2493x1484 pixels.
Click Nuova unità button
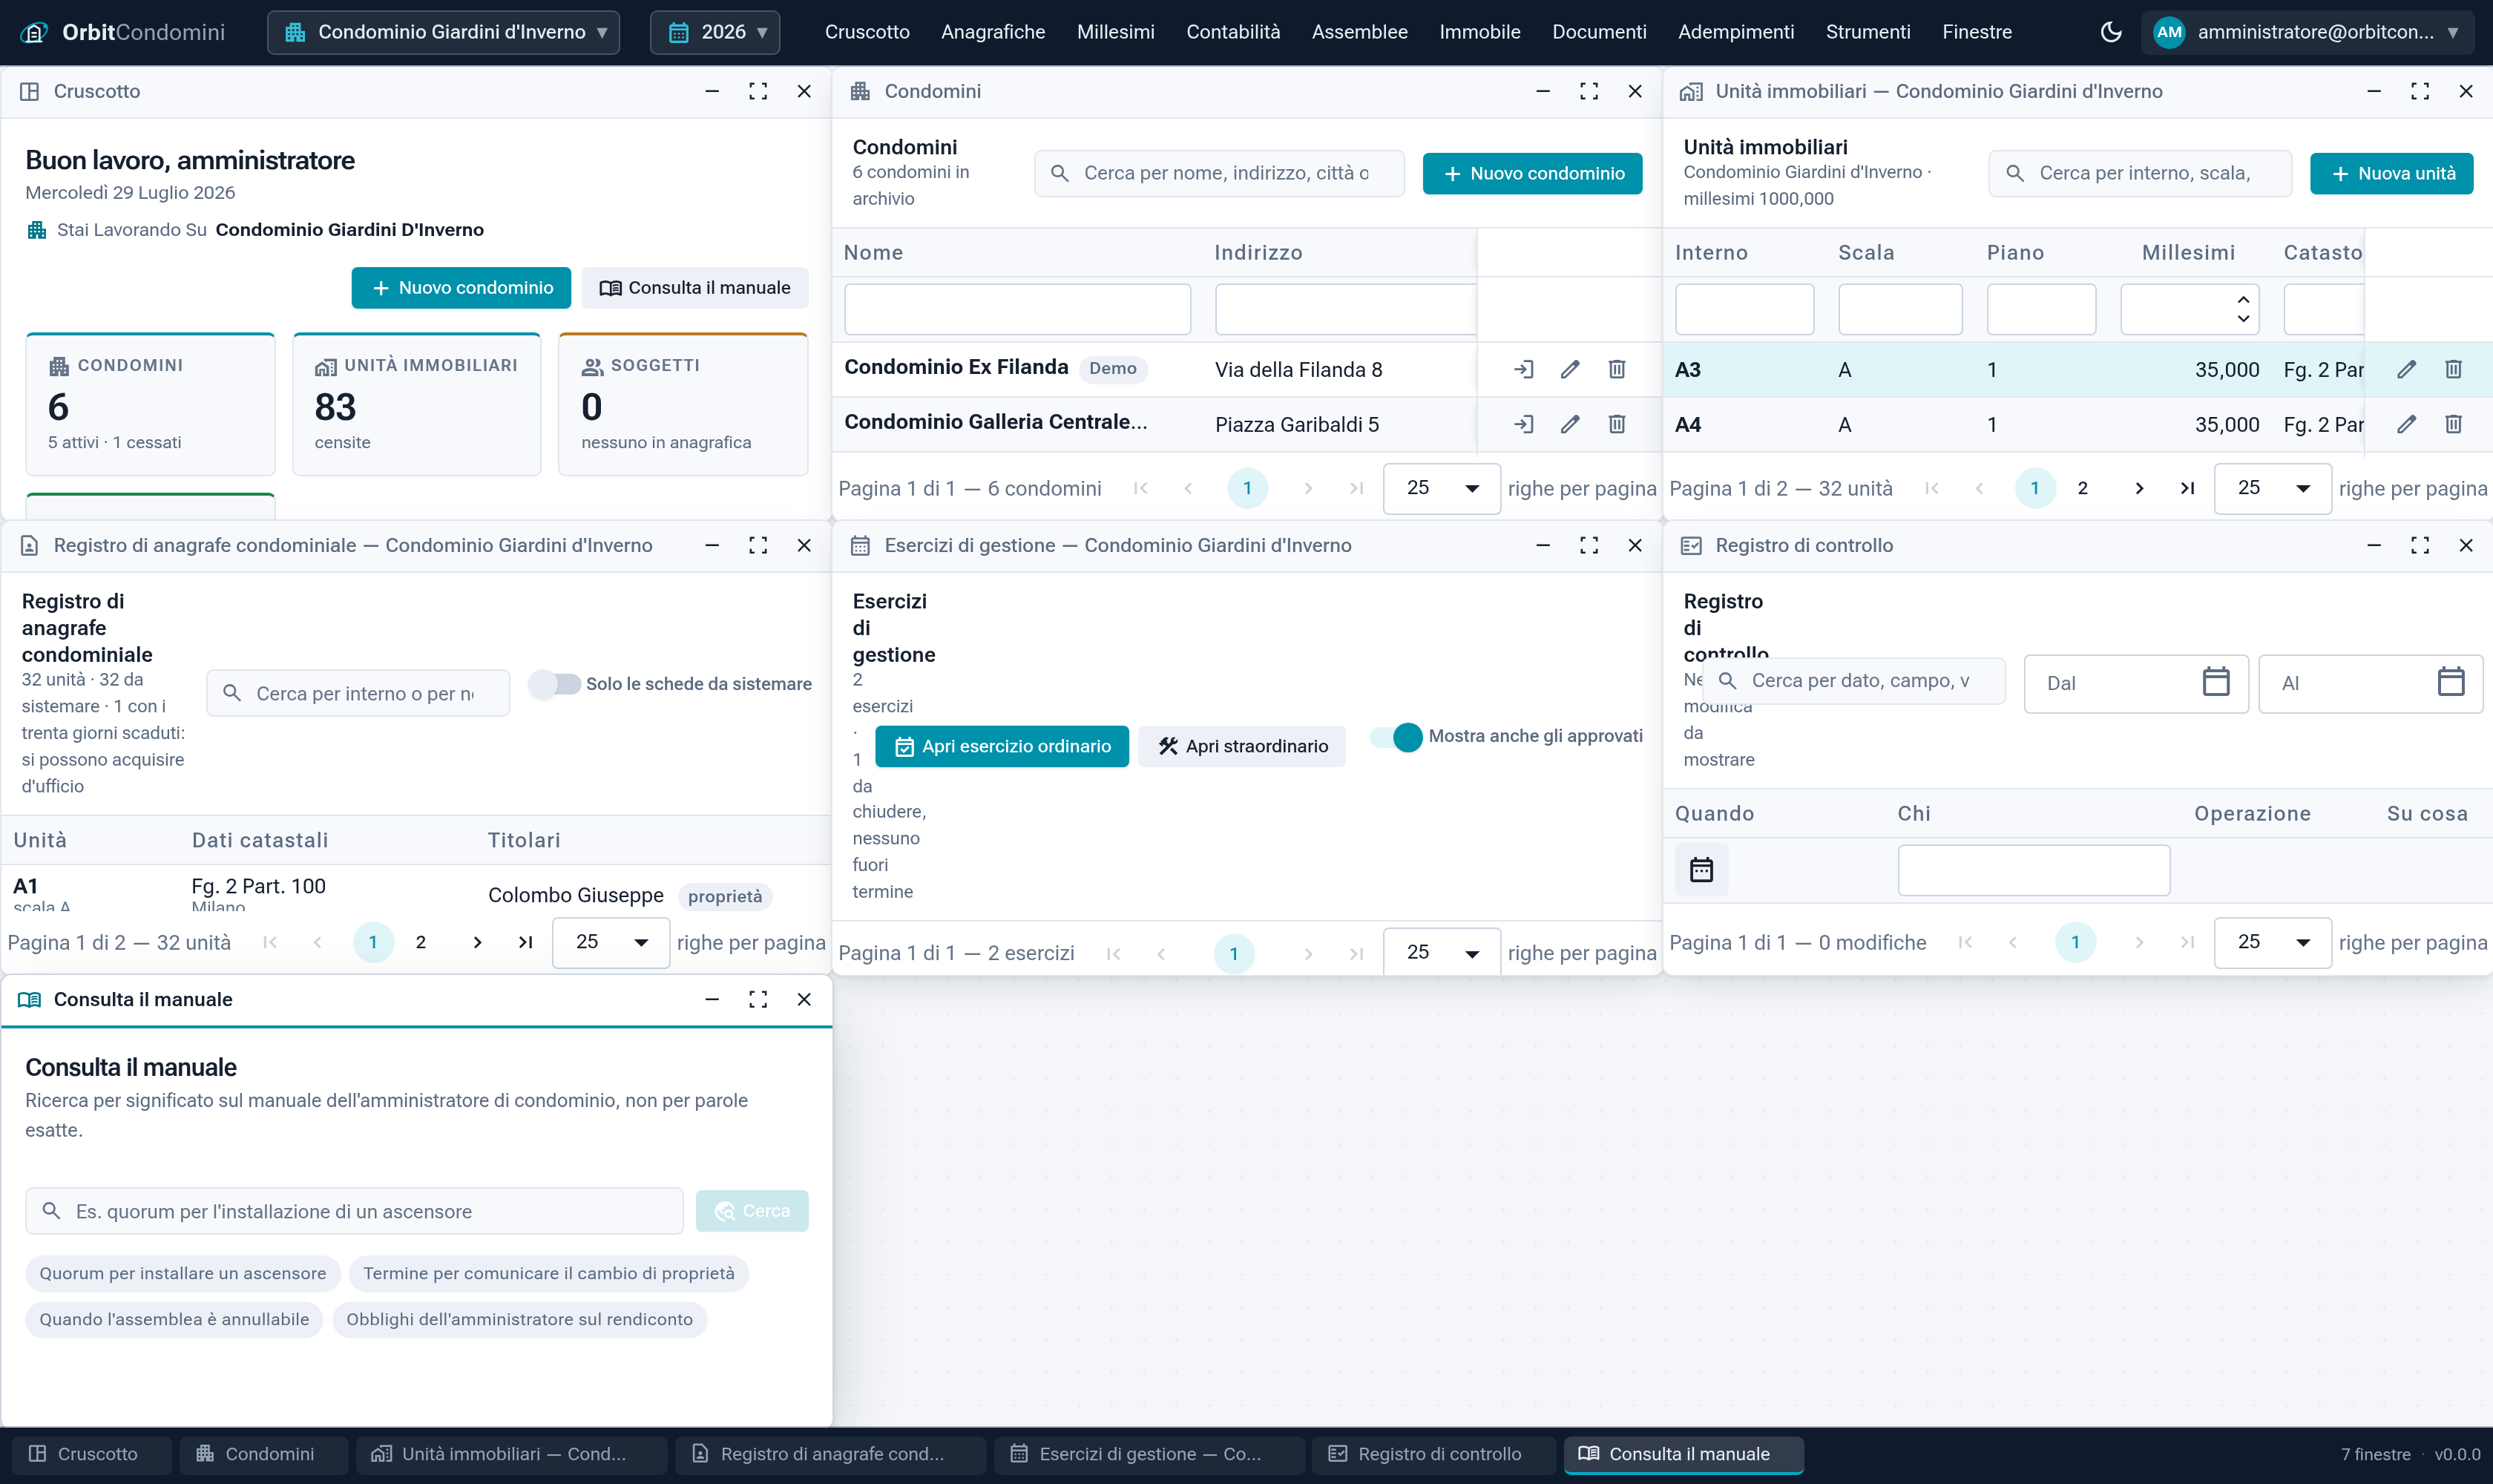tap(2391, 173)
